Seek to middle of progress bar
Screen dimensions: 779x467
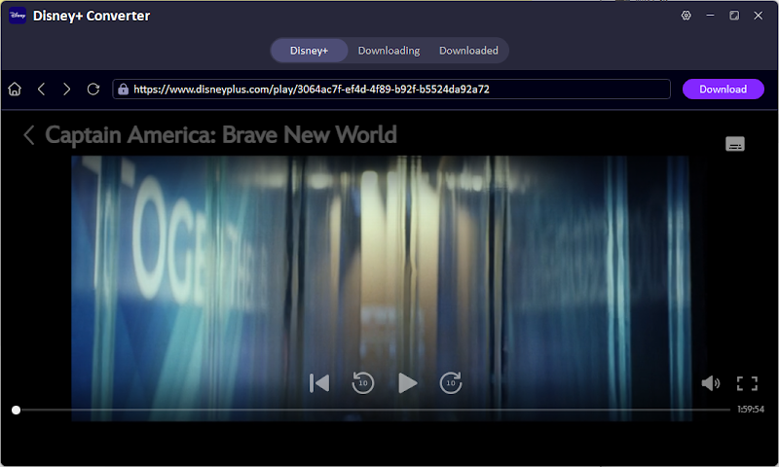(373, 410)
